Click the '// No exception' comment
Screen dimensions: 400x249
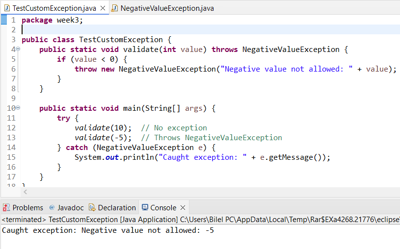(x=174, y=128)
